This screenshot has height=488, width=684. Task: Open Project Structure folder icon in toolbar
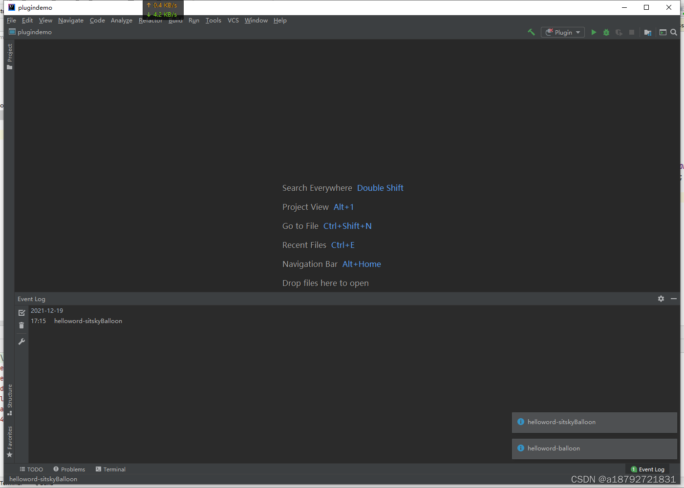pyautogui.click(x=648, y=32)
